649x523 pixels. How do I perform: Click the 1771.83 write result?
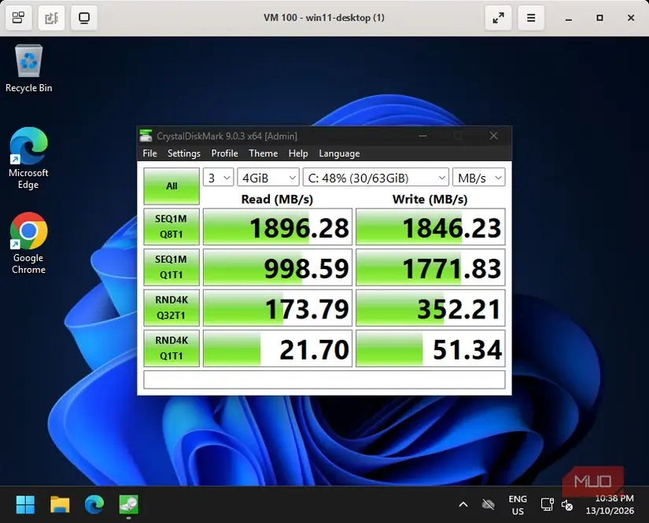[x=430, y=267]
